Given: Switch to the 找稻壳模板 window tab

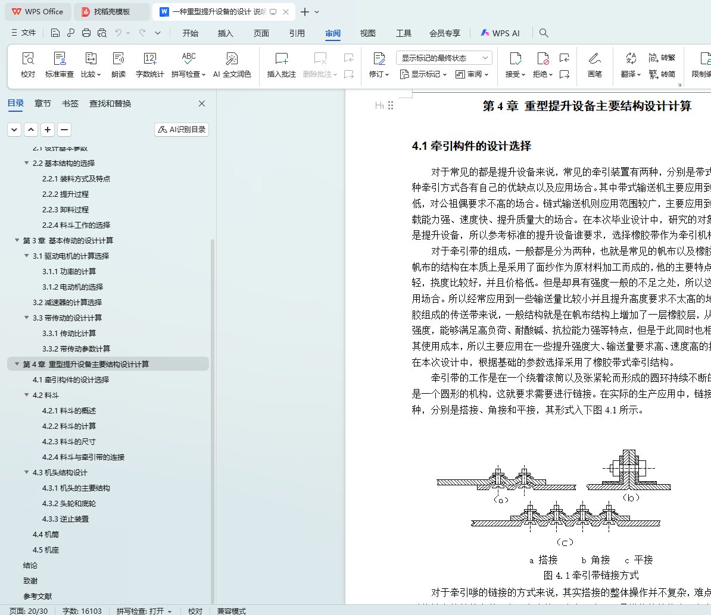Looking at the screenshot, I should coord(111,12).
